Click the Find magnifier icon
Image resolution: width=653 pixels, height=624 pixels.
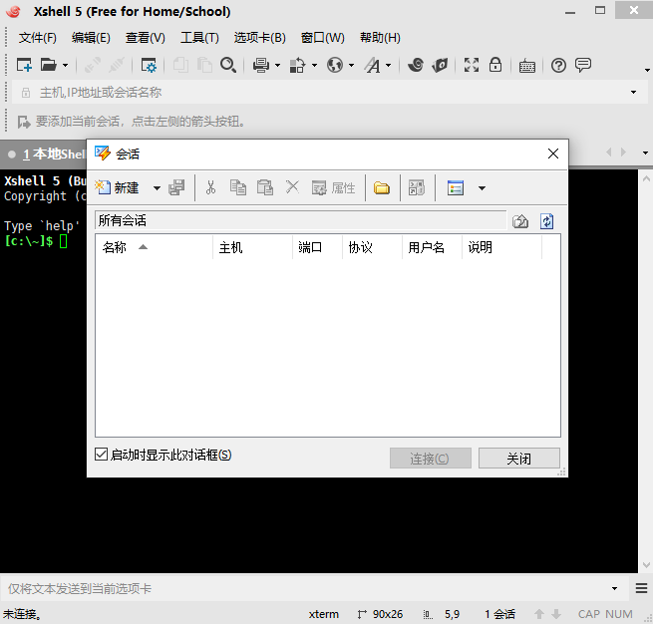(x=228, y=65)
